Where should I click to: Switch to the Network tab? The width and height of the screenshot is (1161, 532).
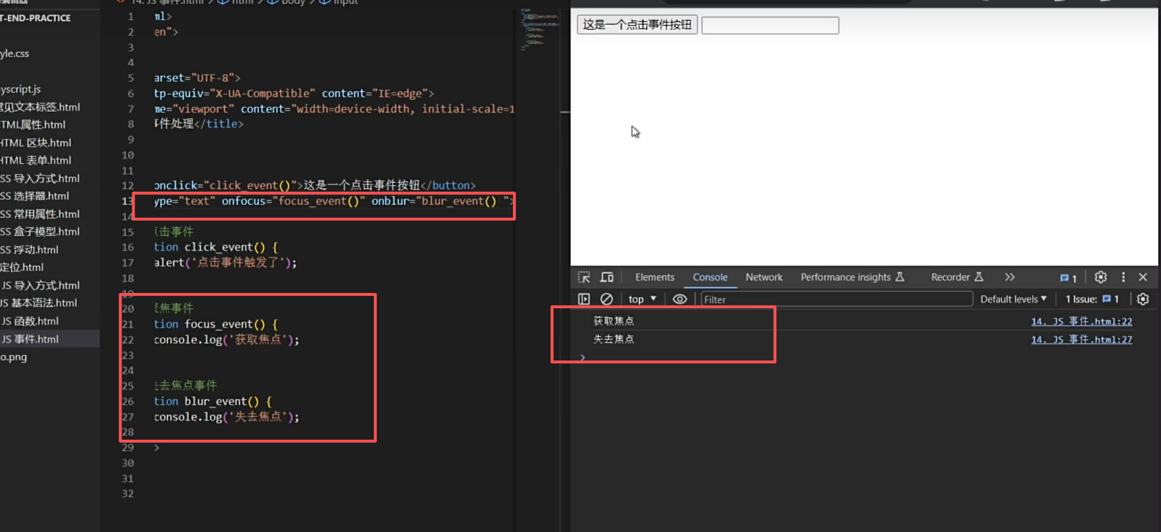point(764,277)
